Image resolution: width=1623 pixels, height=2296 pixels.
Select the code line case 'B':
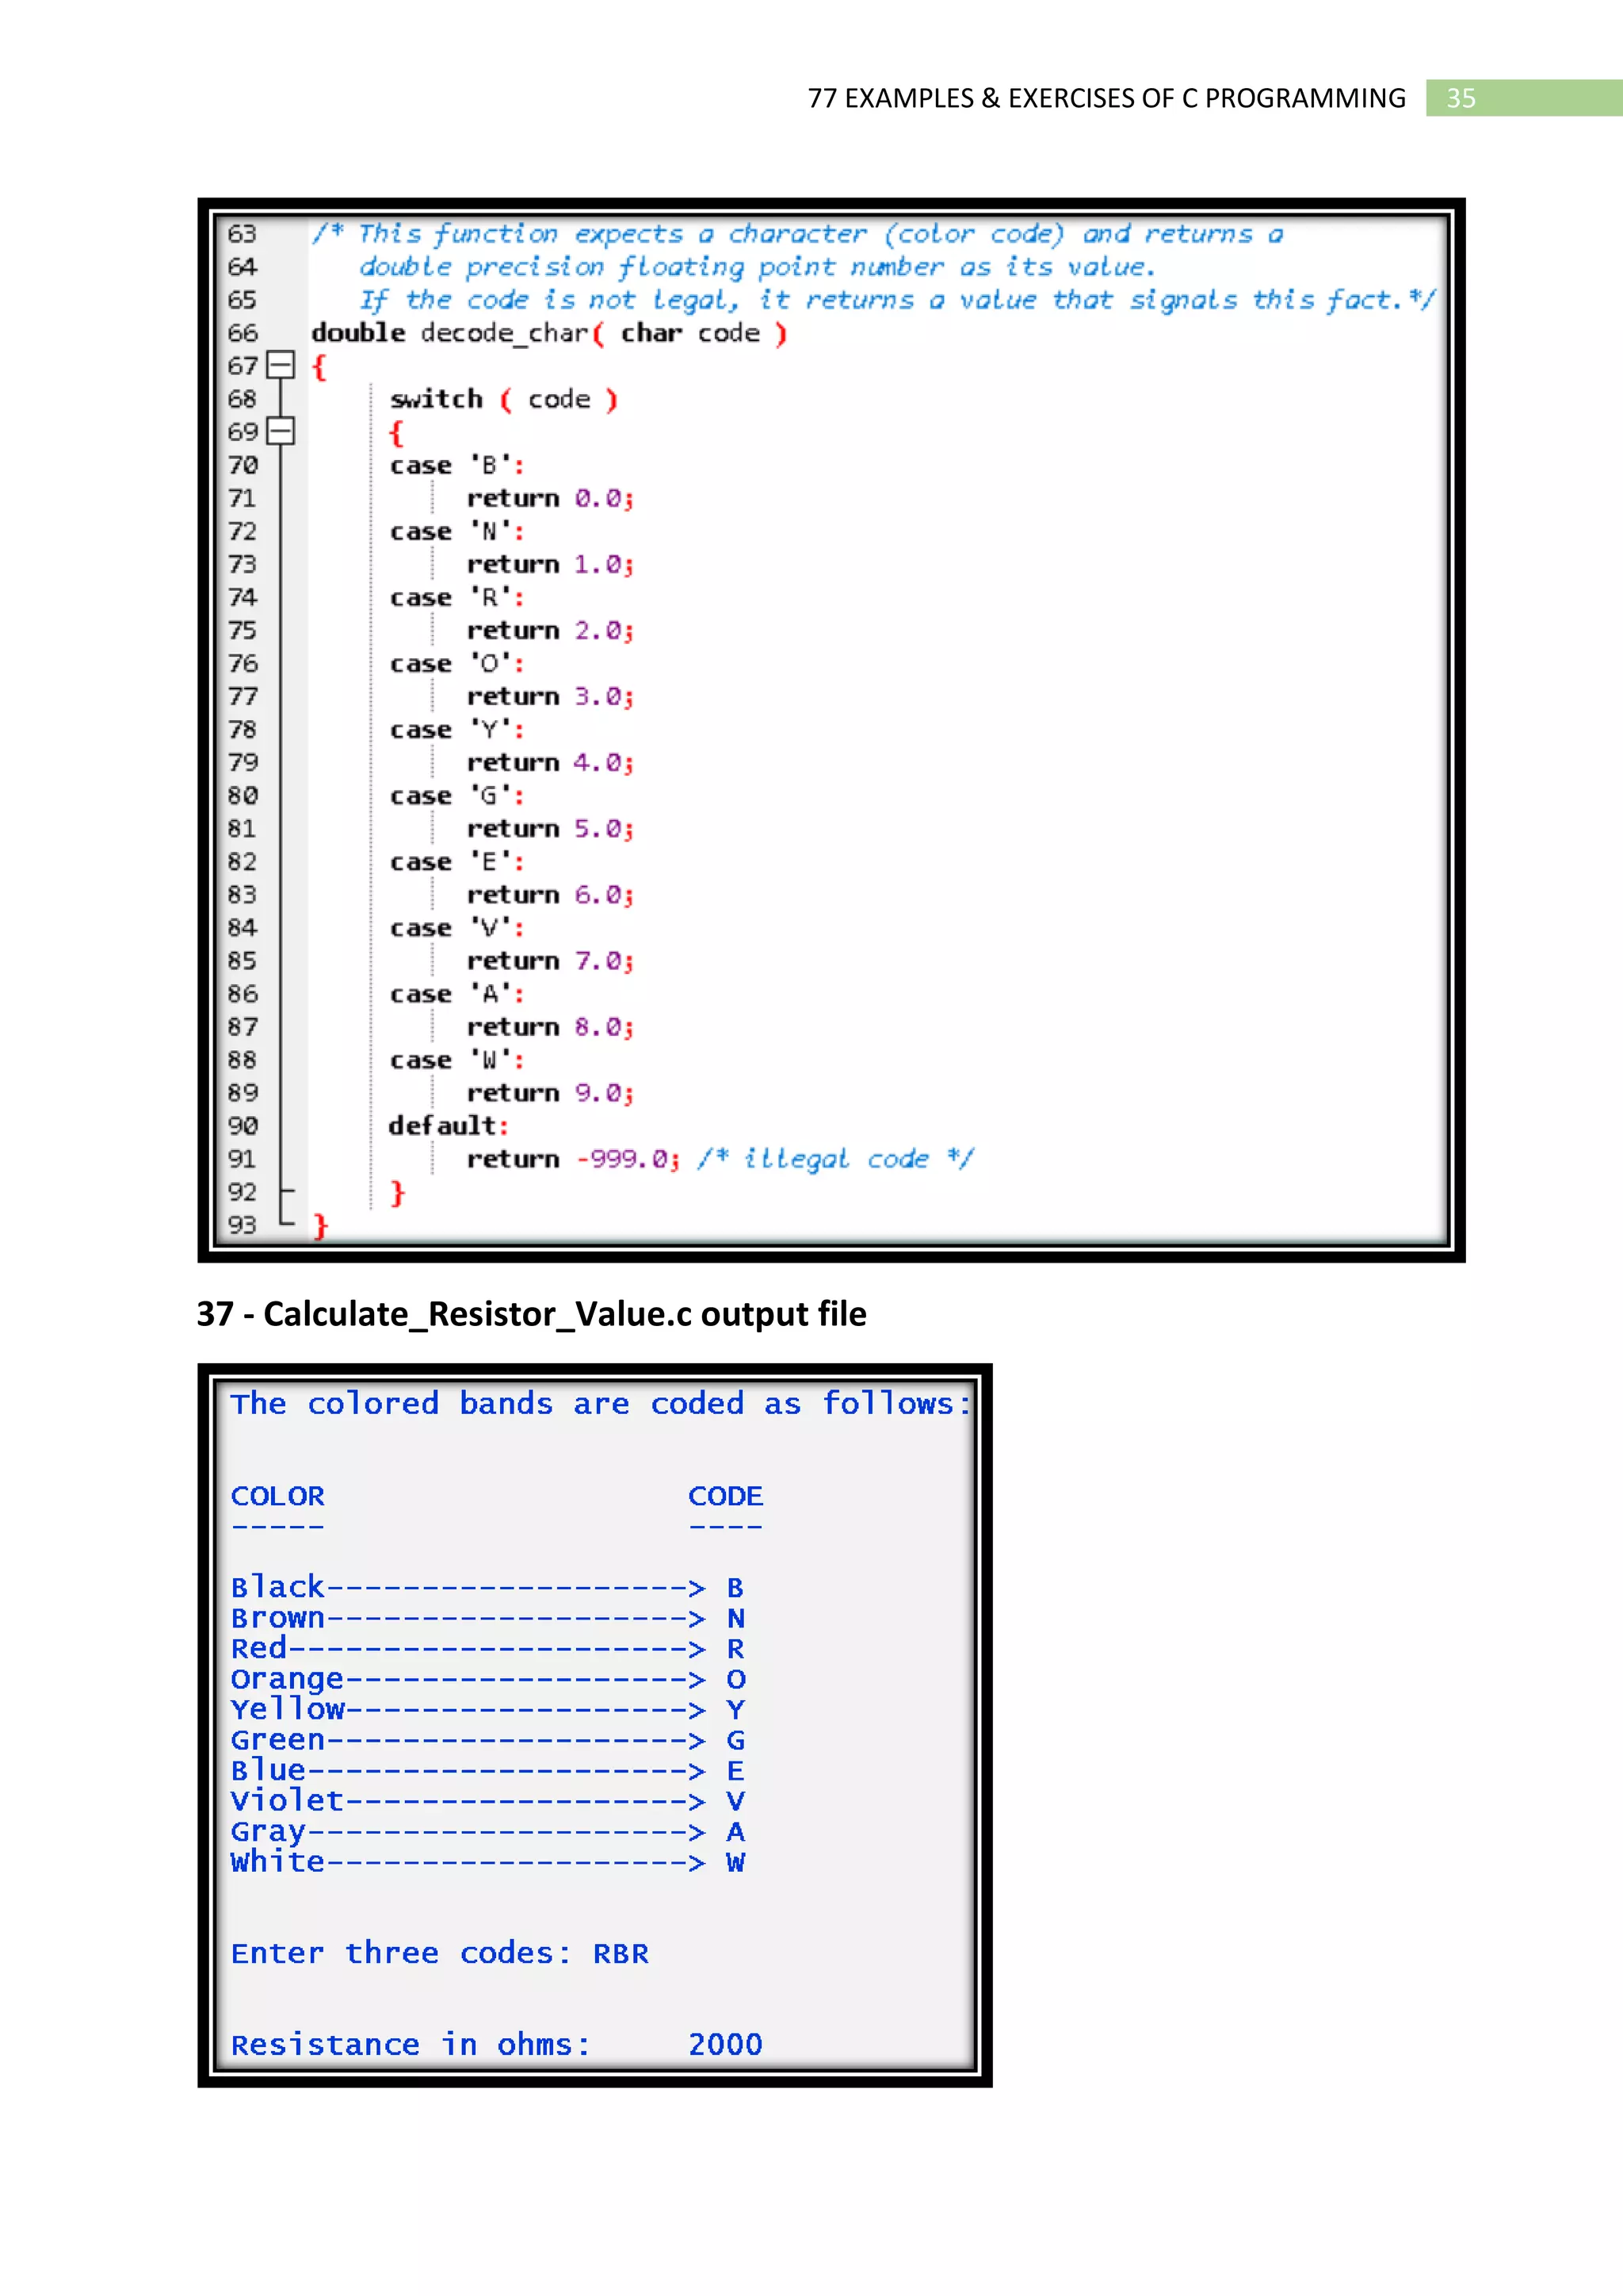tap(456, 465)
